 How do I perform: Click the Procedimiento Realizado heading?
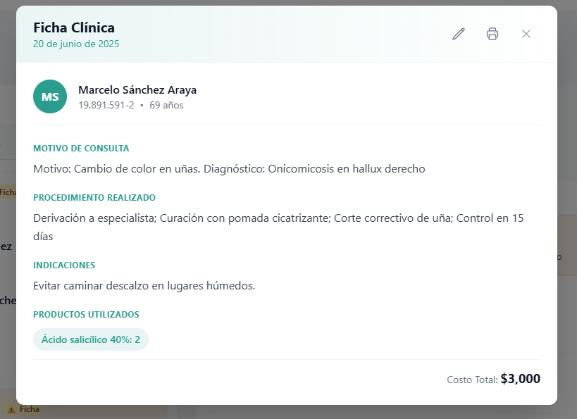point(94,198)
